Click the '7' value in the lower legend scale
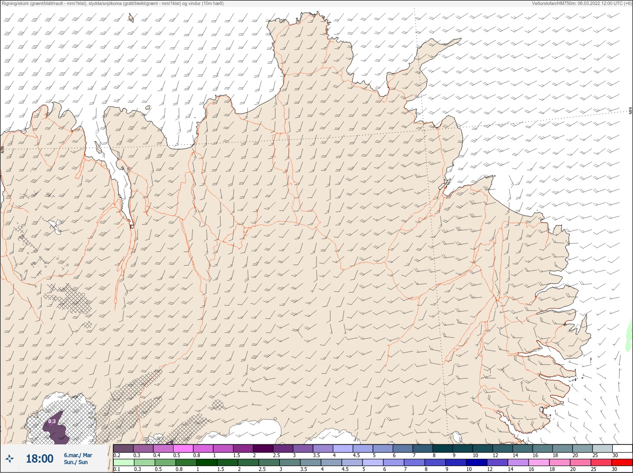Screen dimensions: 633x473 pyautogui.click(x=405, y=470)
